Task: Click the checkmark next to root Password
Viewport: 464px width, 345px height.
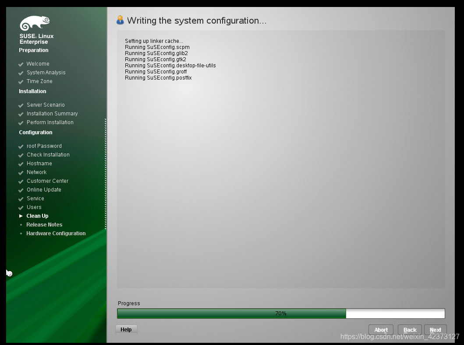Action: coord(21,146)
